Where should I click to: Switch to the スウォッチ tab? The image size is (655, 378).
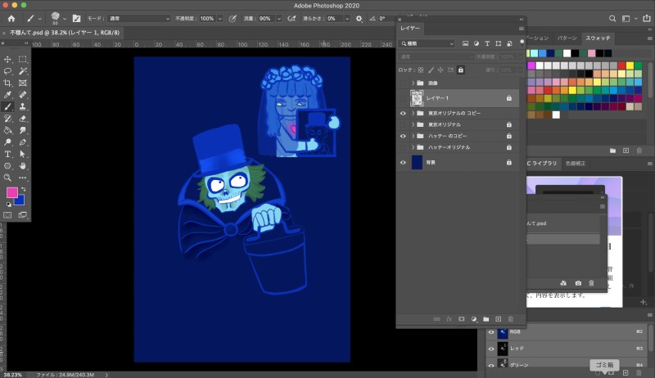(596, 38)
